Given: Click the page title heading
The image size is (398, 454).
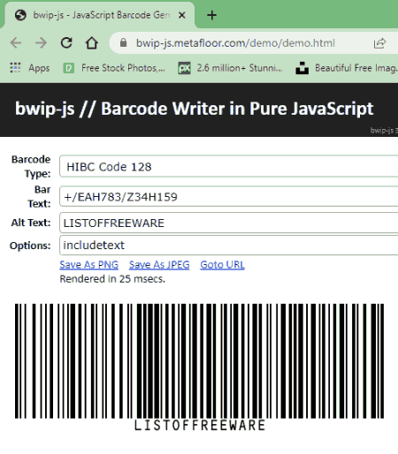Looking at the screenshot, I should pyautogui.click(x=195, y=109).
